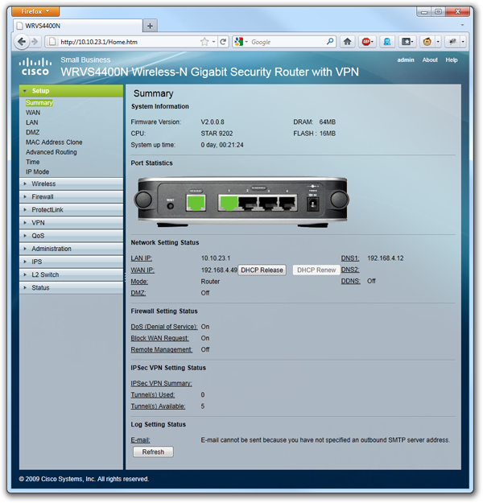Expand the IPS menu section
Viewport: 483px width, 503px height.
pos(71,262)
